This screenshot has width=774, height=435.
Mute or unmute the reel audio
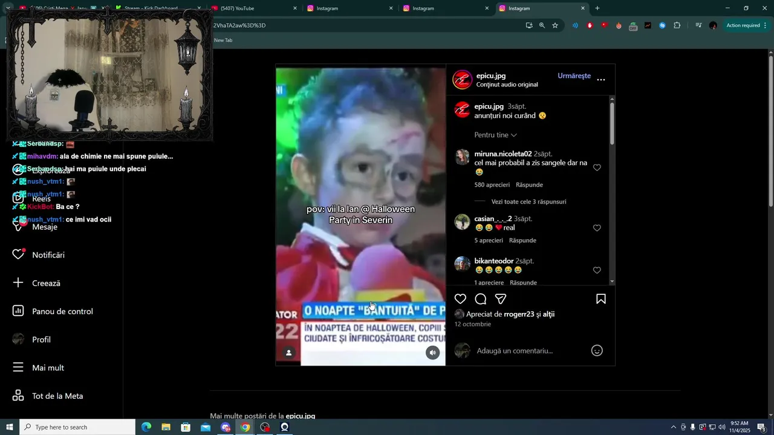pos(432,352)
